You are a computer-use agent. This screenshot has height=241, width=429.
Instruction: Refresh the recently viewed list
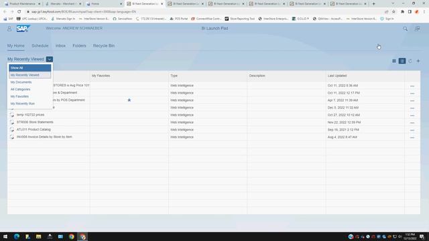pyautogui.click(x=410, y=61)
